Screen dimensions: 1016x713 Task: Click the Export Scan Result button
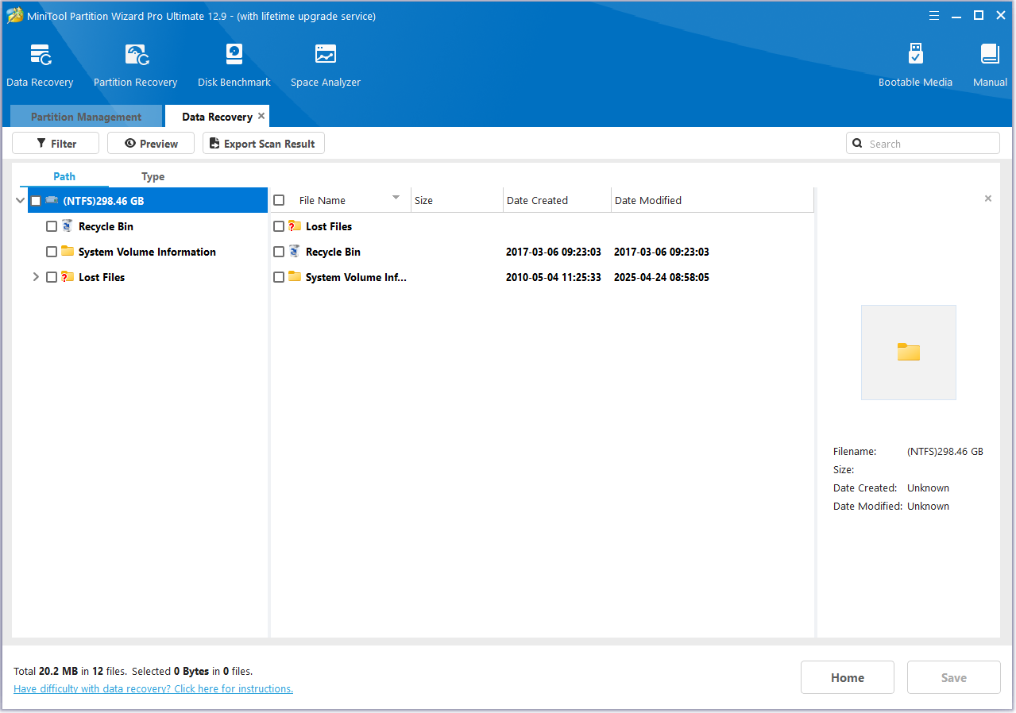(x=264, y=144)
